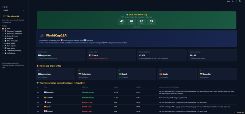The width and height of the screenshot is (245, 114).
Task: Click the 43 days countdown box
Action: pos(122,22)
